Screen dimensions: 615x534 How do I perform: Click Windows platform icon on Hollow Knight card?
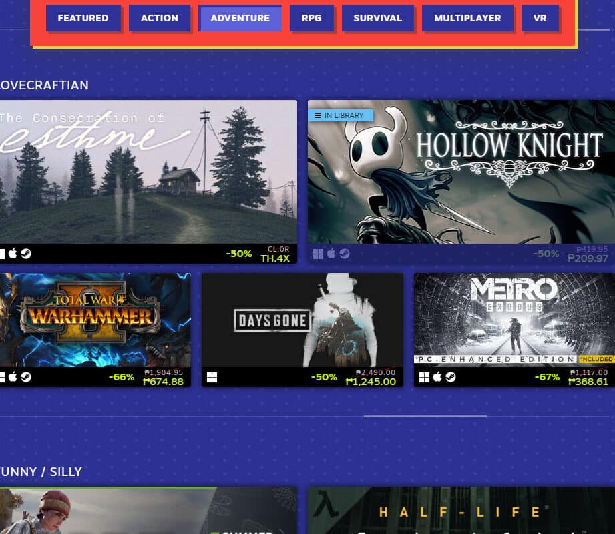tap(318, 254)
